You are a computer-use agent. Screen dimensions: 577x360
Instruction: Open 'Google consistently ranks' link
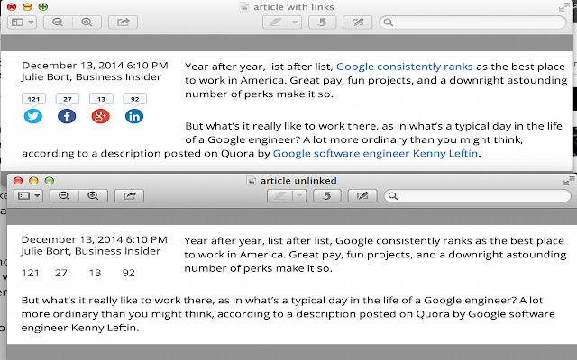(405, 67)
